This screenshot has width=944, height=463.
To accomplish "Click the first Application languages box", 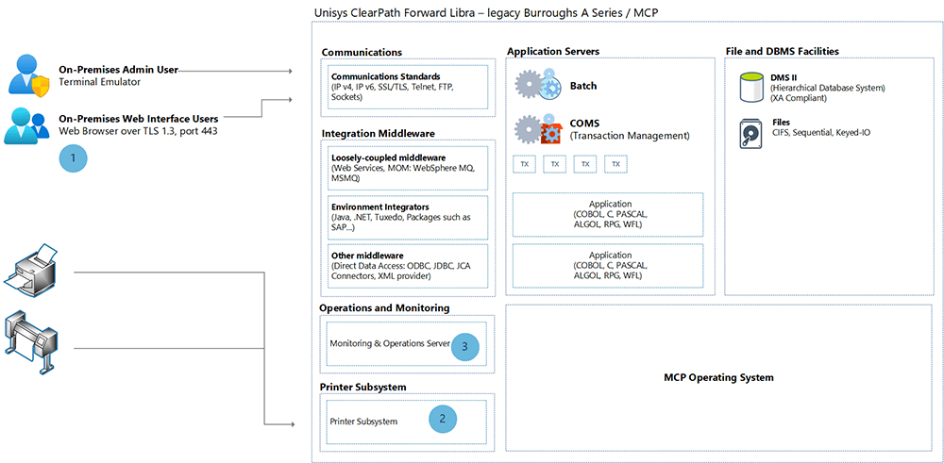I will tap(607, 215).
